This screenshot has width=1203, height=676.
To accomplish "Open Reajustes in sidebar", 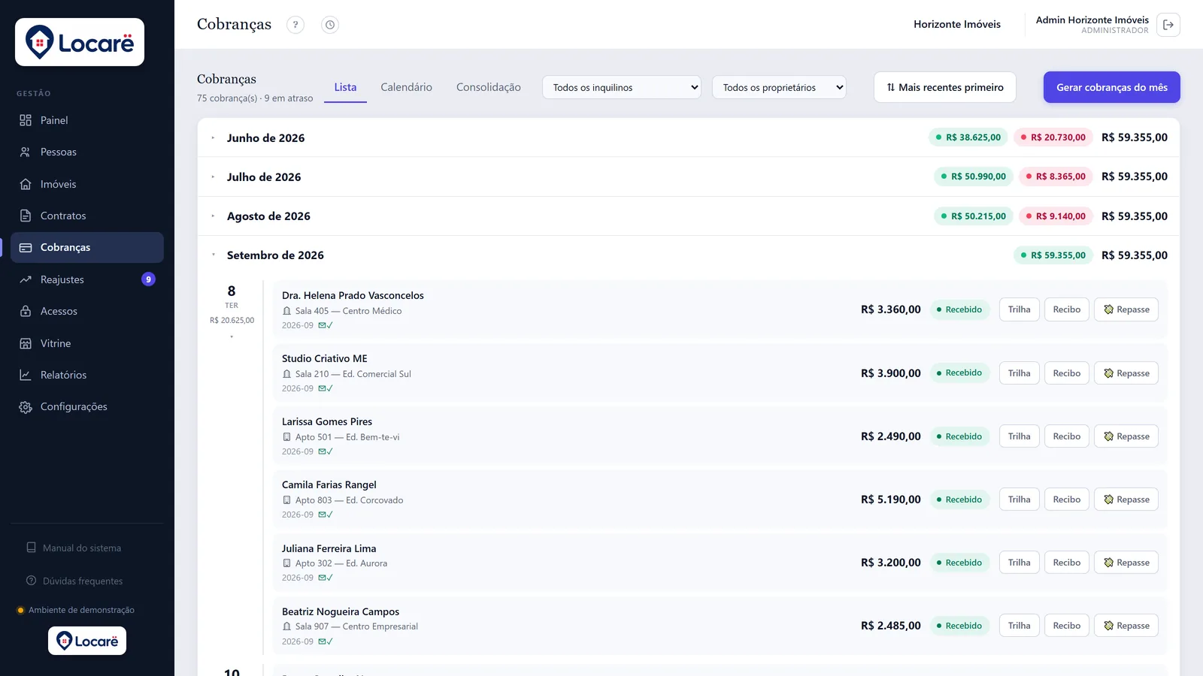I will (87, 279).
